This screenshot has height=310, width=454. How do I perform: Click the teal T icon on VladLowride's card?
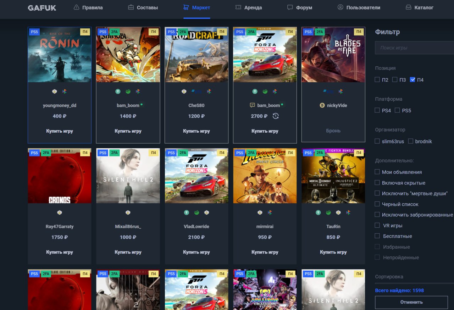click(x=187, y=212)
